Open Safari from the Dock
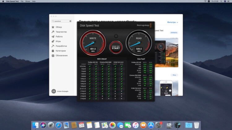This screenshot has width=232, height=130. [58, 125]
